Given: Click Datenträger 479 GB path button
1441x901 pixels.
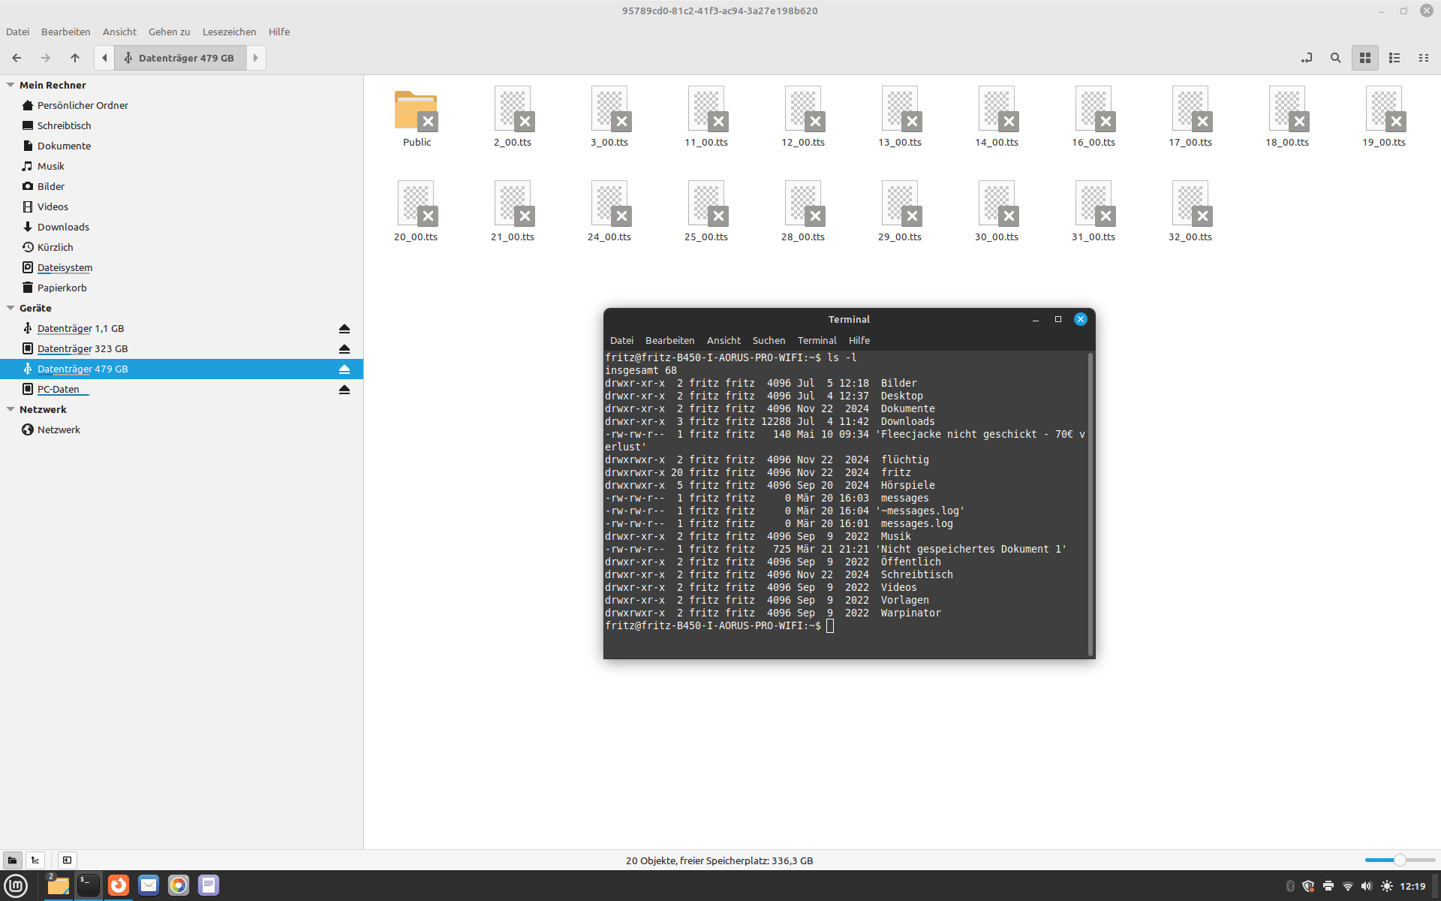Looking at the screenshot, I should (180, 58).
